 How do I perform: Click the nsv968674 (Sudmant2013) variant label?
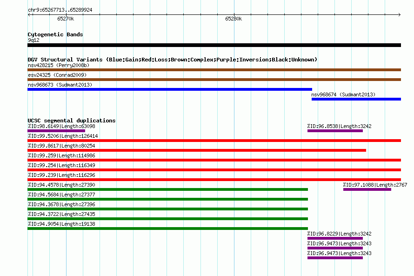pyautogui.click(x=343, y=94)
